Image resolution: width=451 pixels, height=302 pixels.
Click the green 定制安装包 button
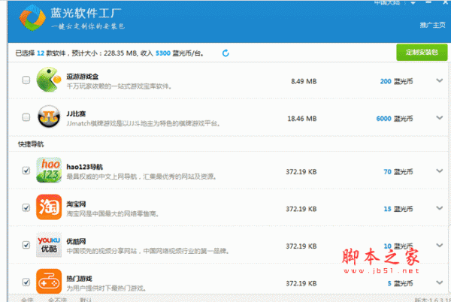pos(422,53)
